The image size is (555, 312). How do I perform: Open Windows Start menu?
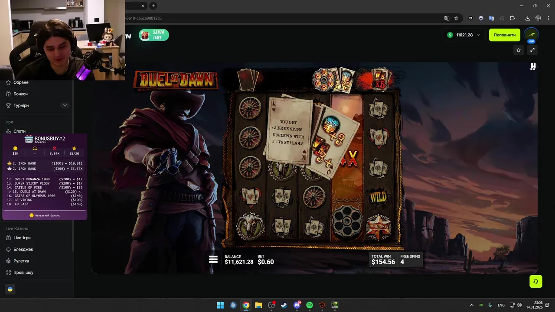click(220, 305)
